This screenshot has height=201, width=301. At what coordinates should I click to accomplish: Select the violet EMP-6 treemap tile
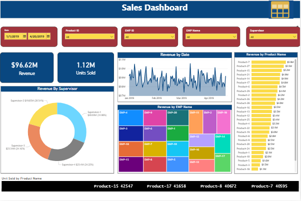(154, 133)
